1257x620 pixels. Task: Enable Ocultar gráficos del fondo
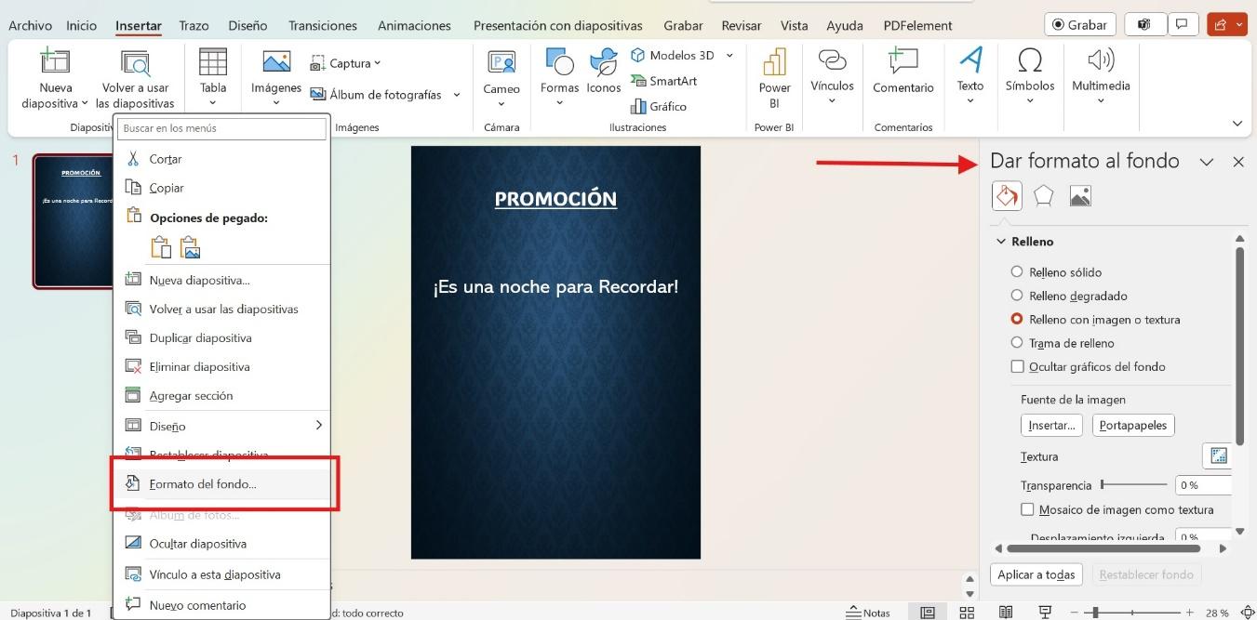pos(1018,365)
